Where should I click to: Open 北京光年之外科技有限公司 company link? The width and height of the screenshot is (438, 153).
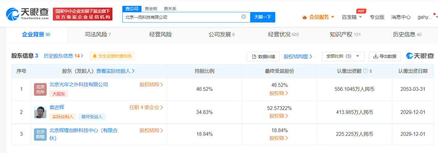(x=79, y=84)
